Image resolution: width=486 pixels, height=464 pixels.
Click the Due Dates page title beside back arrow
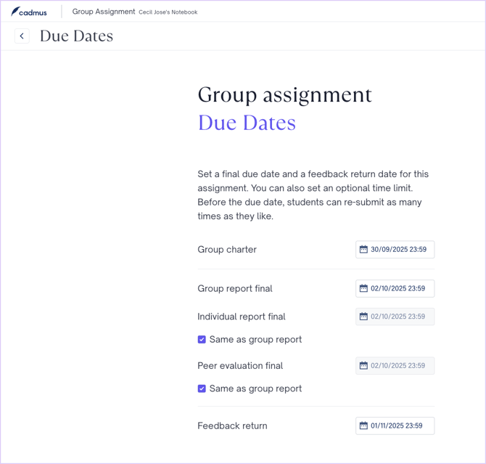click(76, 36)
